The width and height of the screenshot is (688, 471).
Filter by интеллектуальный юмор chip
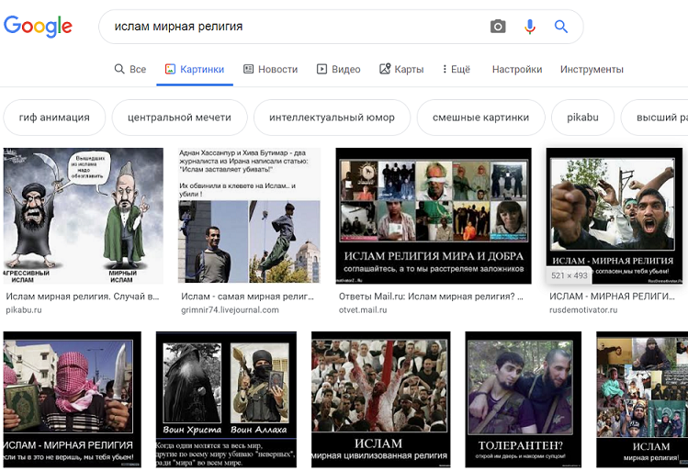(x=333, y=118)
